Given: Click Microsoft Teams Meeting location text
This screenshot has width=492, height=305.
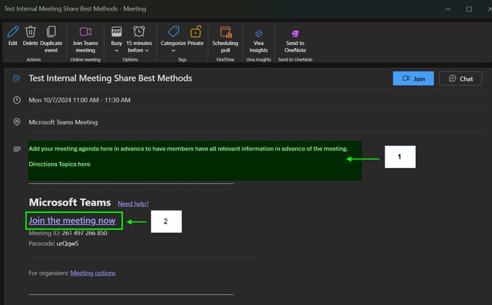Looking at the screenshot, I should [x=63, y=122].
